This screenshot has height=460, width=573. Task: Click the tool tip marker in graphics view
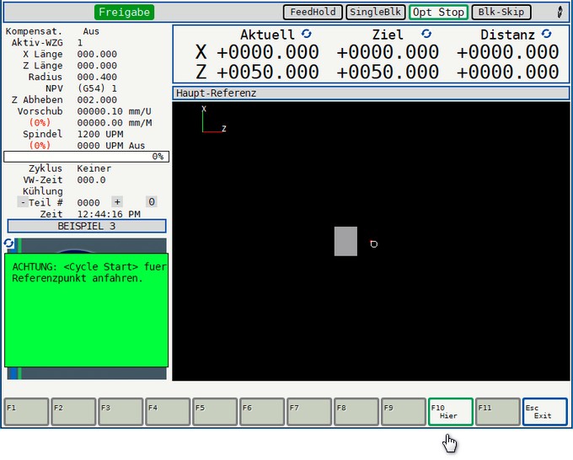pyautogui.click(x=373, y=243)
